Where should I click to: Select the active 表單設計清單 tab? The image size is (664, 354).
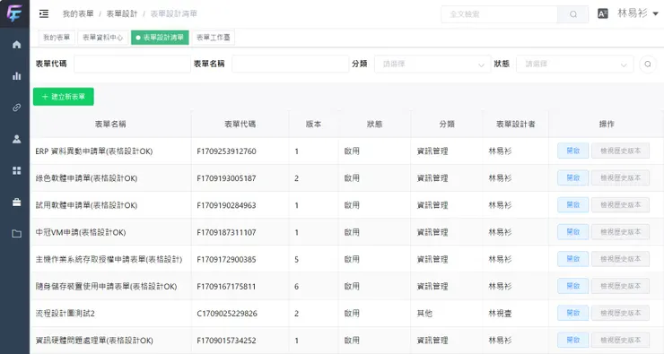(x=160, y=38)
